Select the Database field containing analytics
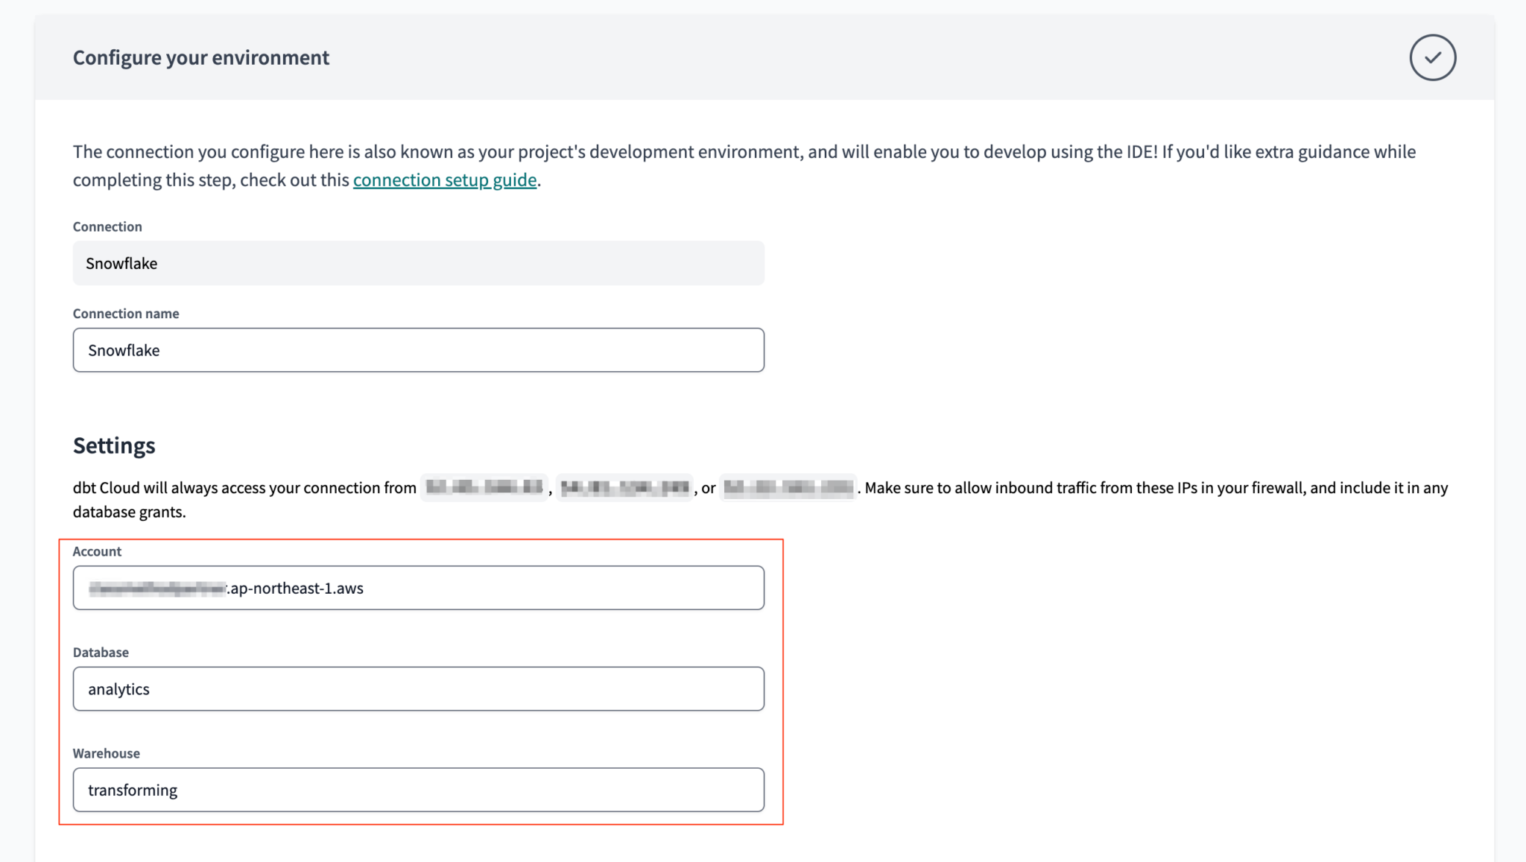1526x862 pixels. (x=417, y=688)
